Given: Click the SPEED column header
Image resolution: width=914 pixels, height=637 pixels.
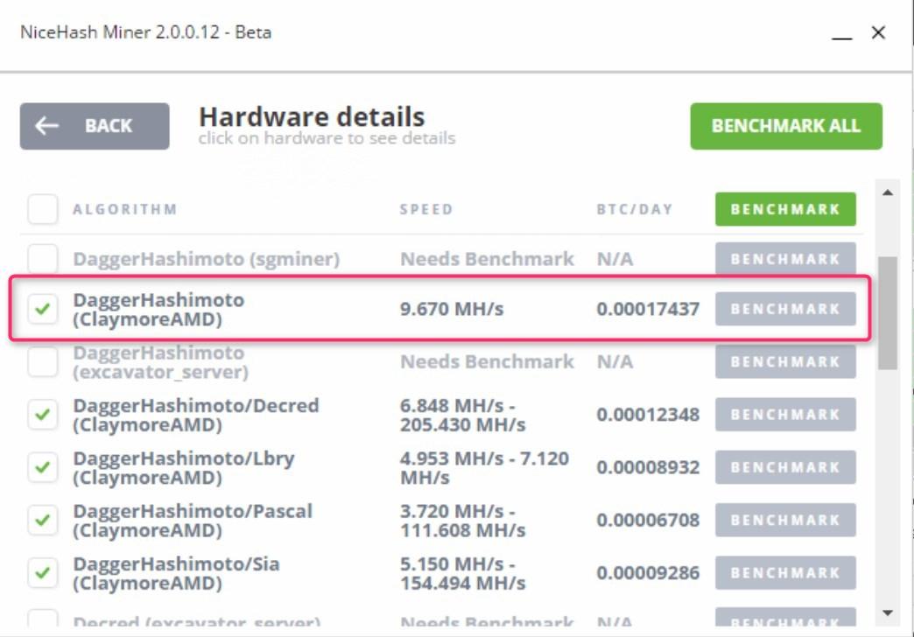Looking at the screenshot, I should coord(426,209).
